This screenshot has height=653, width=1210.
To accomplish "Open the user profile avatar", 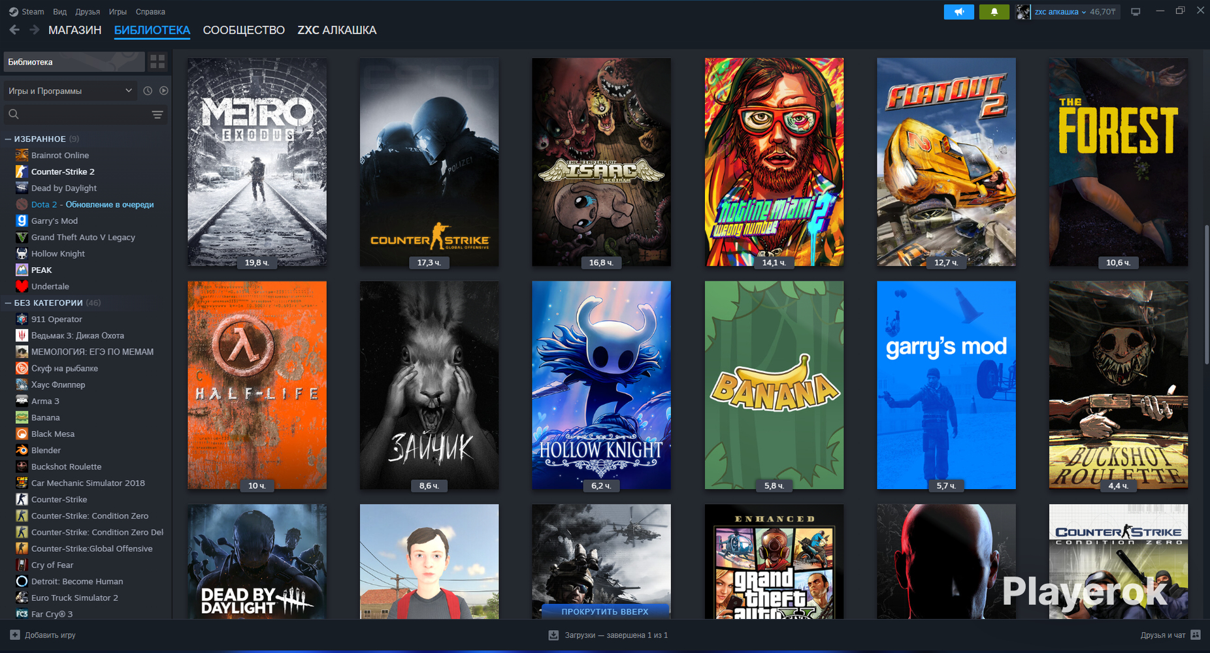I will tap(1023, 12).
